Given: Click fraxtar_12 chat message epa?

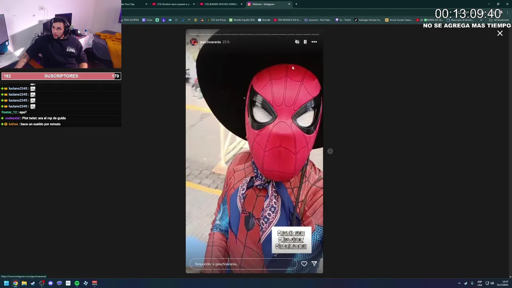Looking at the screenshot, I should pos(14,112).
